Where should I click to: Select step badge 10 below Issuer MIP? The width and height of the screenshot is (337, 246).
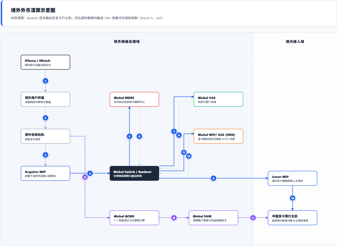pyautogui.click(x=292, y=198)
